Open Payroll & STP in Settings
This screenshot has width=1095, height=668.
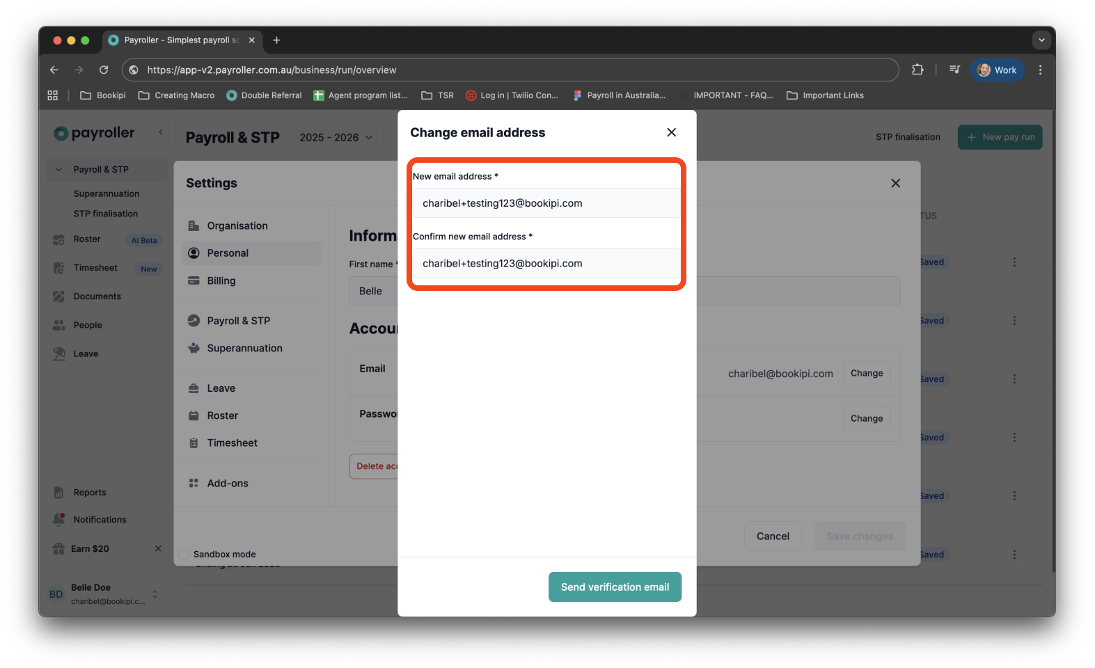(251, 320)
